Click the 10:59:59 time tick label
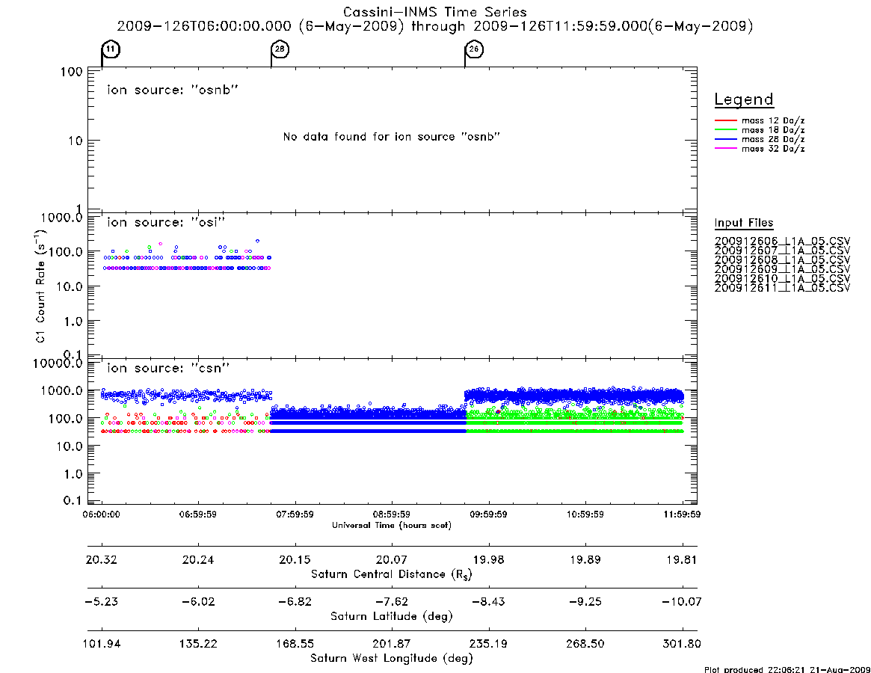 pos(585,514)
